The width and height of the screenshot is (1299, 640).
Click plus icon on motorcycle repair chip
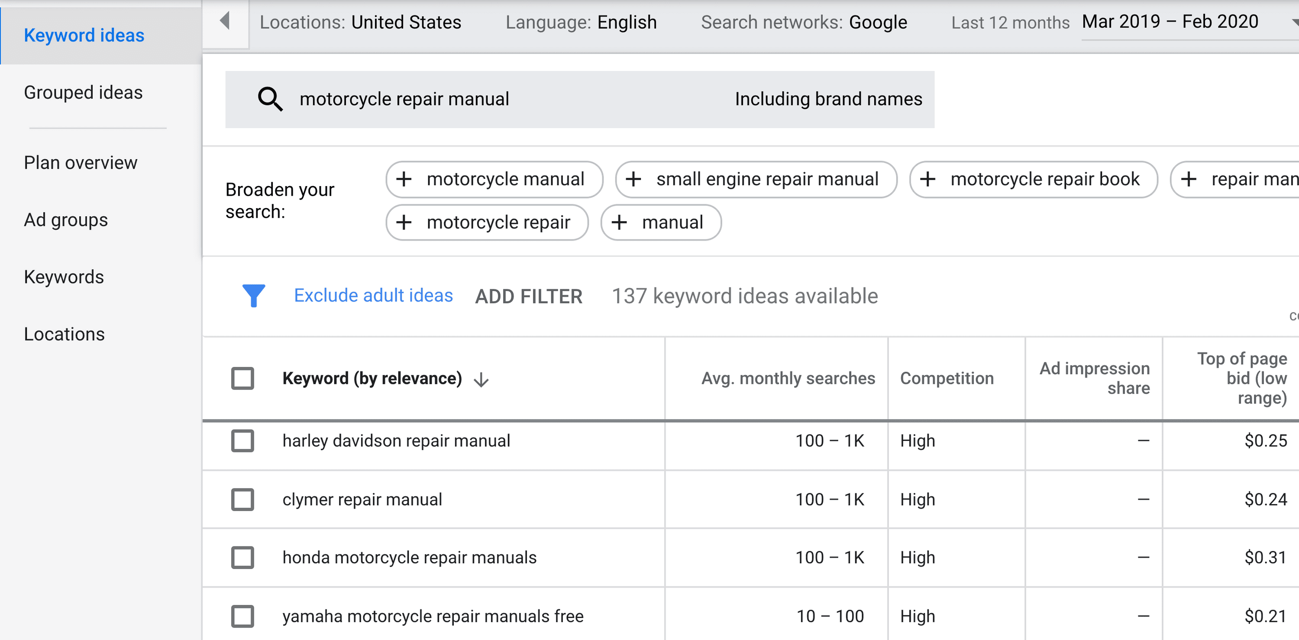(x=404, y=222)
